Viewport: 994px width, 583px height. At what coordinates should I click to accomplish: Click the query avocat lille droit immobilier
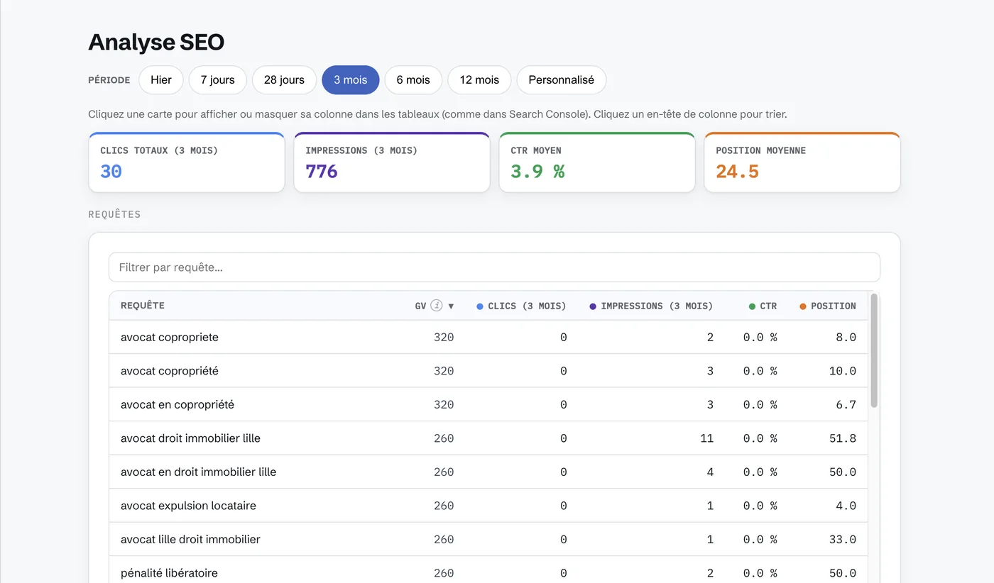click(x=190, y=540)
